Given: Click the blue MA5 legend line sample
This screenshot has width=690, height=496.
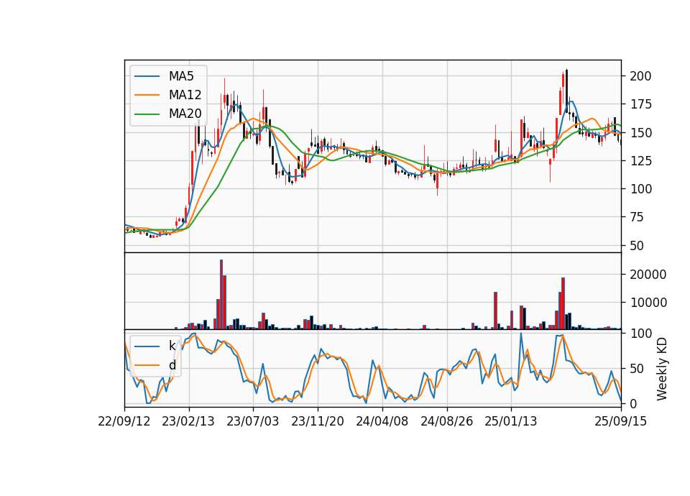Looking at the screenshot, I should pyautogui.click(x=147, y=77).
